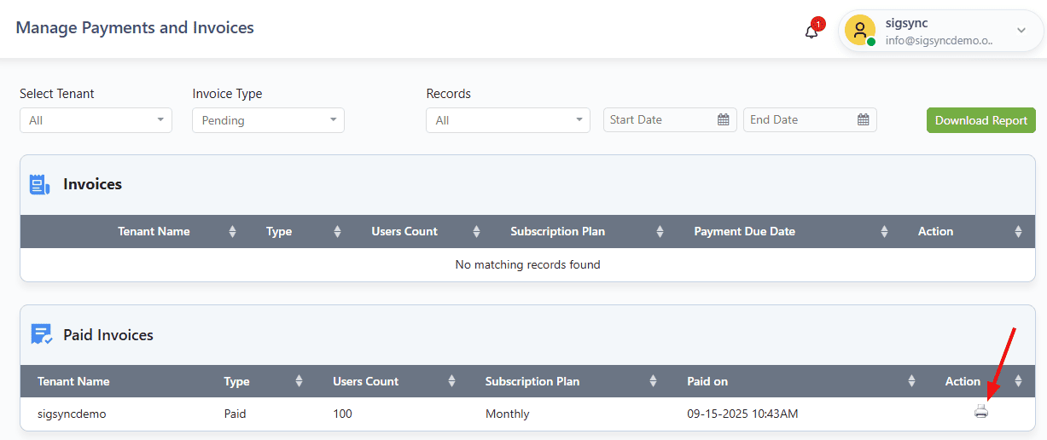Print the sigsyncdemo paid invoice
This screenshot has width=1047, height=440.
(981, 413)
